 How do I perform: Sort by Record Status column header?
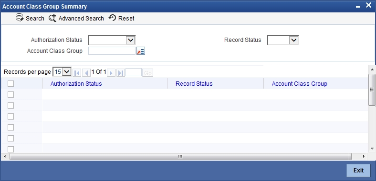coord(194,83)
